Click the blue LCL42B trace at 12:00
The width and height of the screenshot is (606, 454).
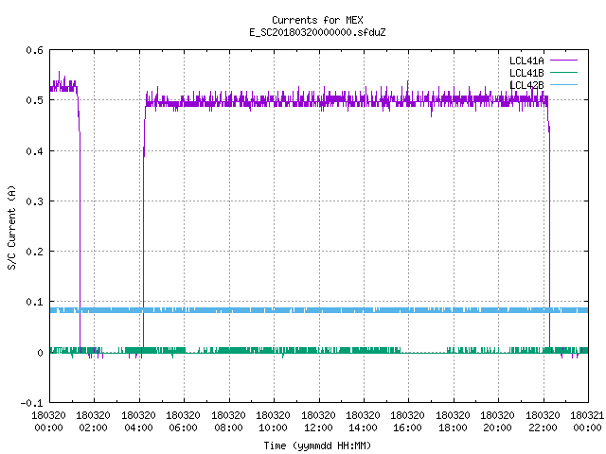[319, 310]
